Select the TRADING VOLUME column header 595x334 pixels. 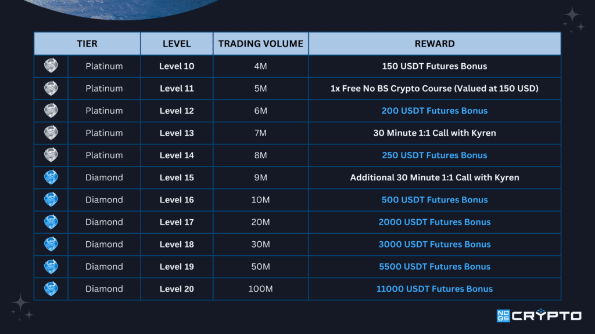click(261, 43)
